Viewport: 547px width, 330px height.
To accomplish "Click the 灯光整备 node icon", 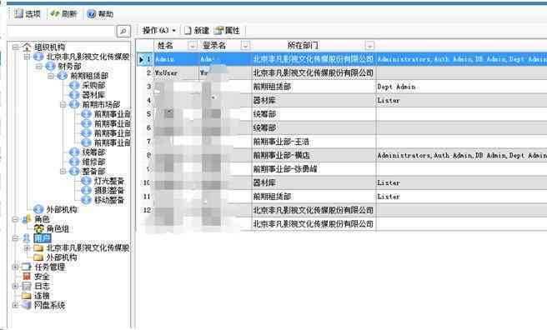I will tap(86, 181).
